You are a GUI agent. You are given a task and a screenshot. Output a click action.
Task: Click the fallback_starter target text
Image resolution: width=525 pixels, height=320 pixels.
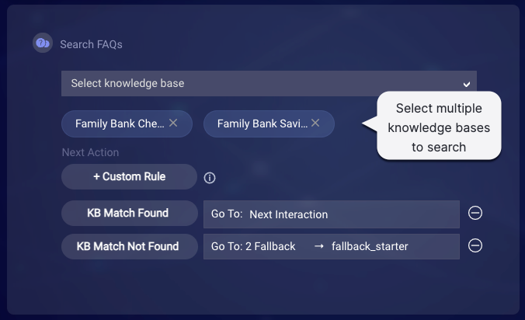[370, 246]
